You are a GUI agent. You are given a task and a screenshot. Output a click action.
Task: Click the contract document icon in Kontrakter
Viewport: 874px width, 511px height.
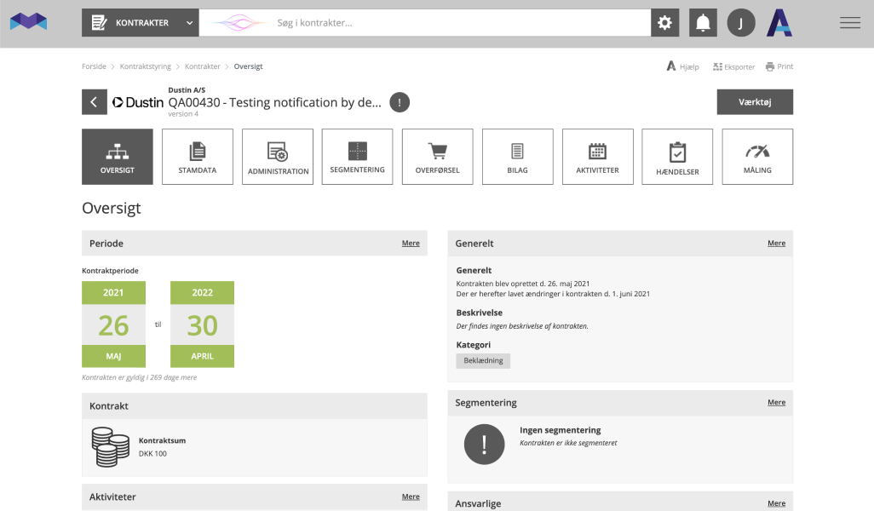click(99, 23)
